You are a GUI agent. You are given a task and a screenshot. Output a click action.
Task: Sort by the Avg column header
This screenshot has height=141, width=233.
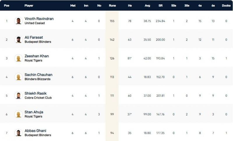click(x=147, y=6)
